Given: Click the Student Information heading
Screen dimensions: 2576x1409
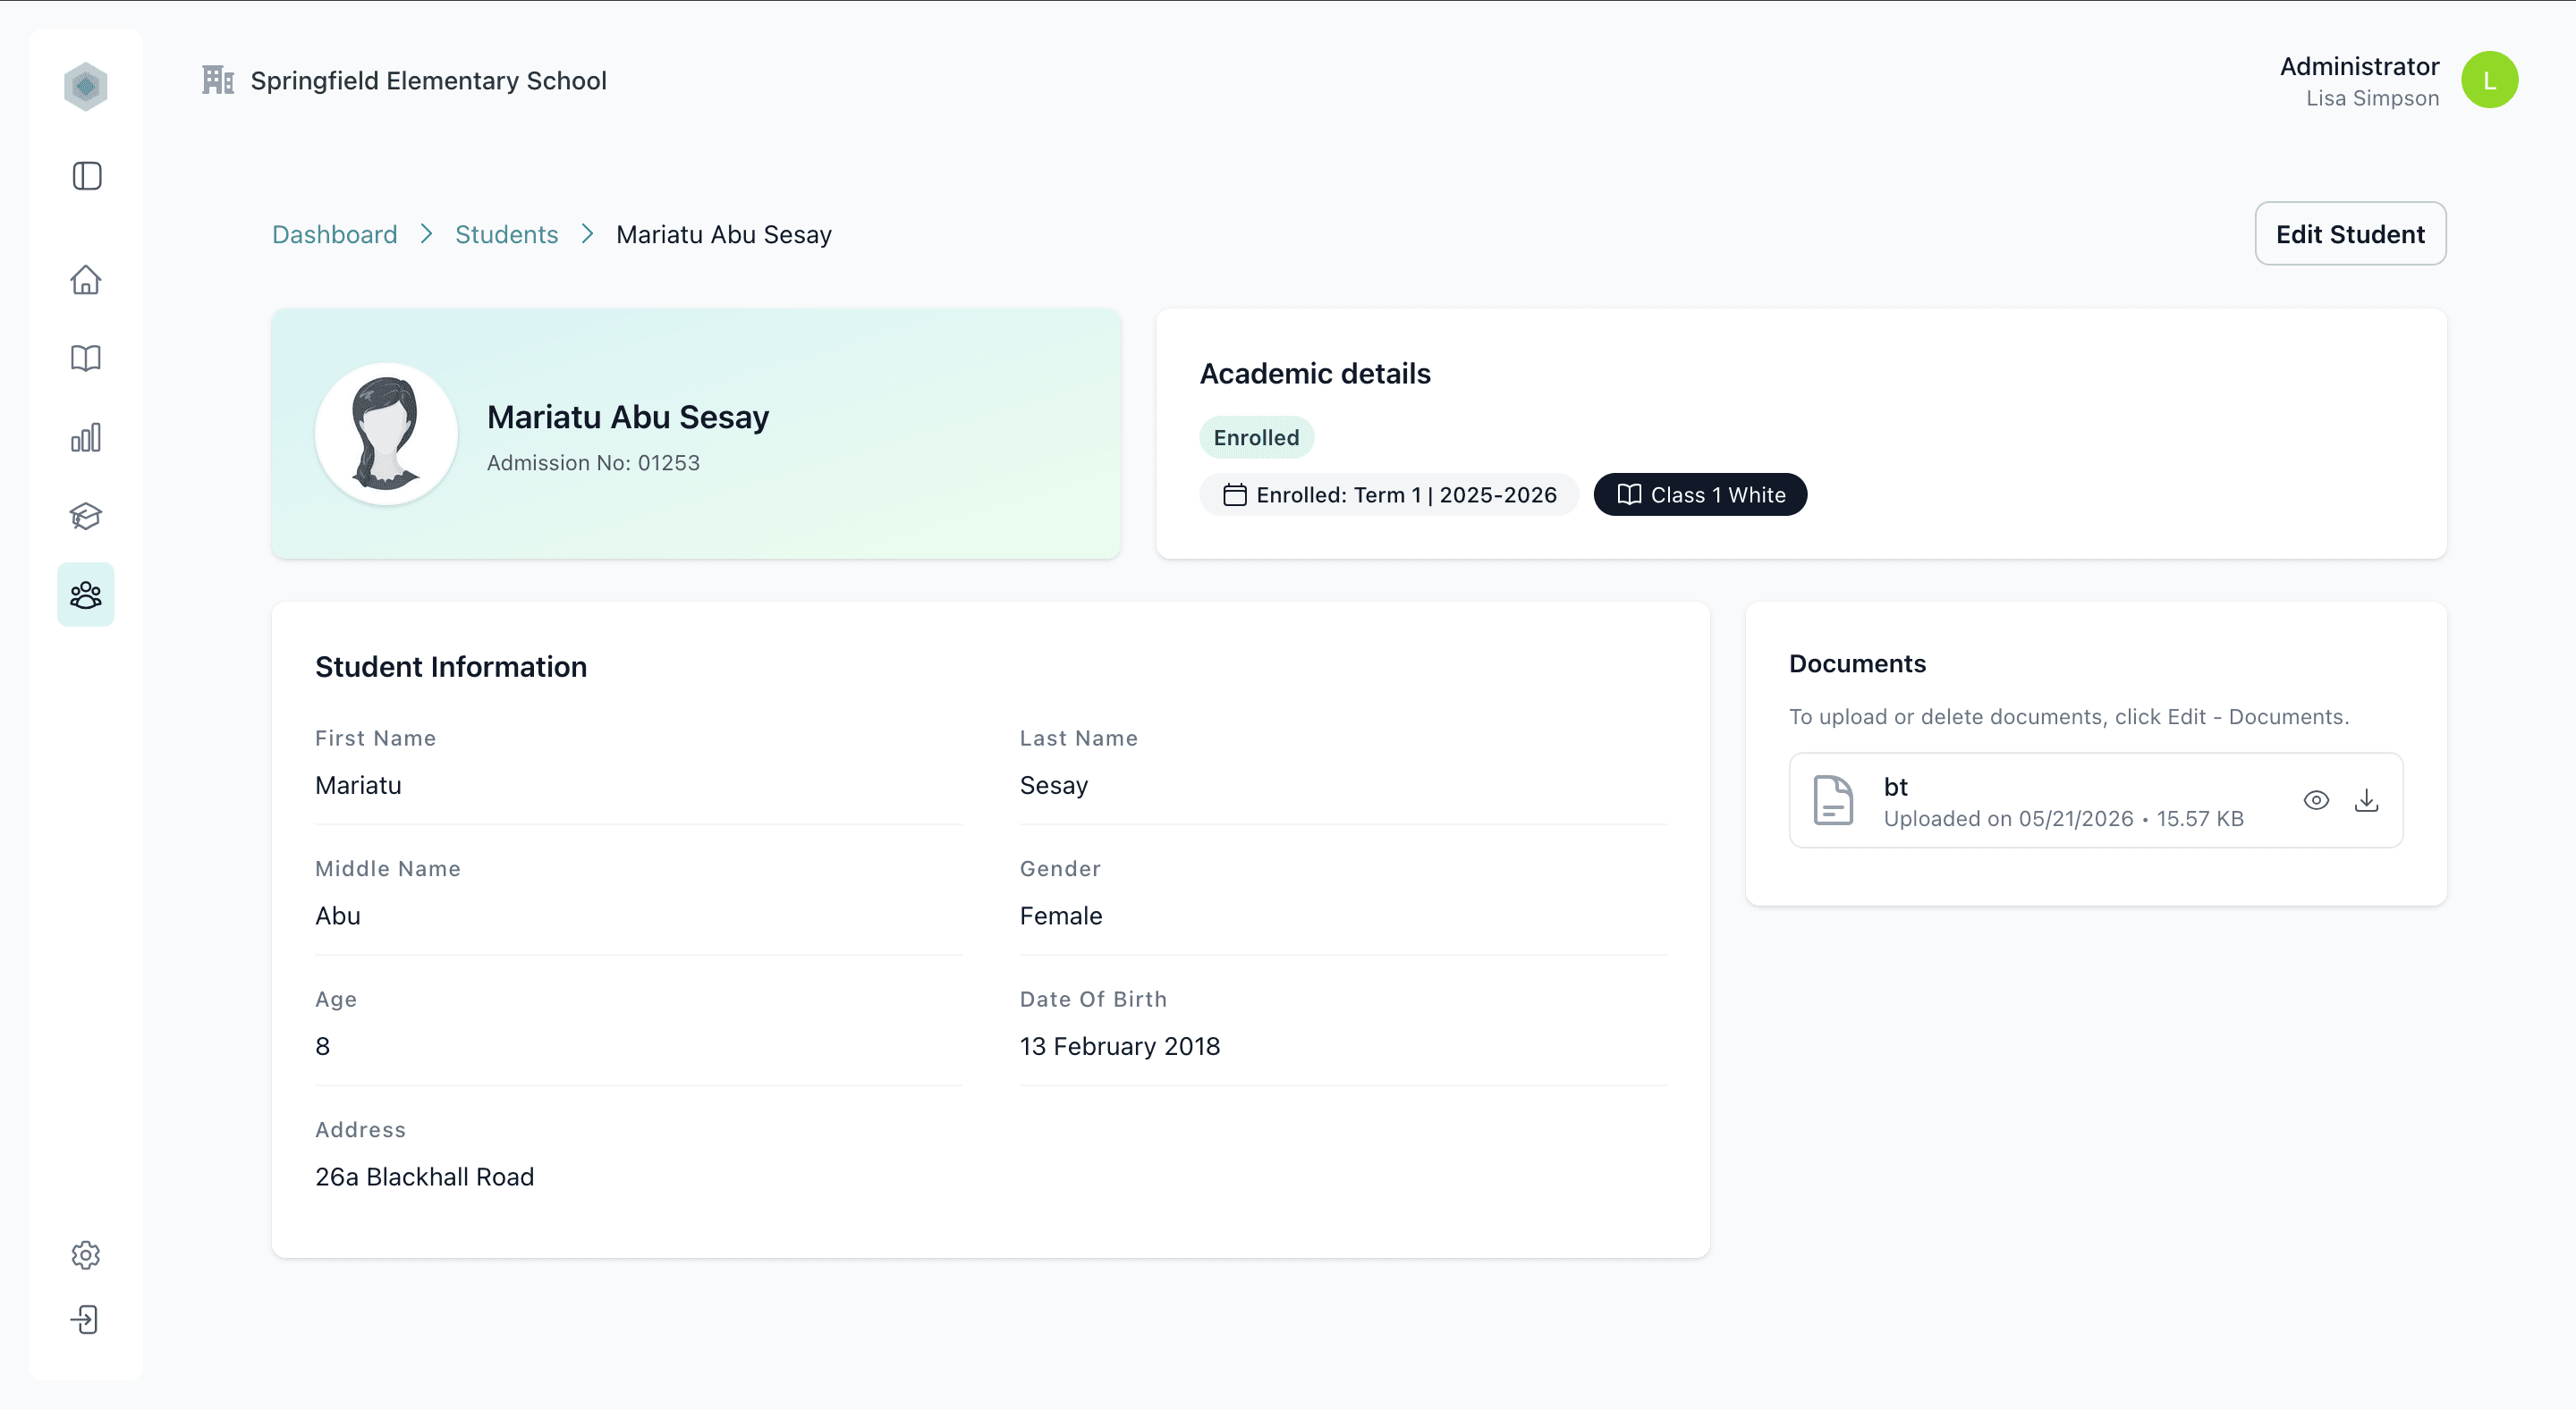Looking at the screenshot, I should pyautogui.click(x=451, y=668).
